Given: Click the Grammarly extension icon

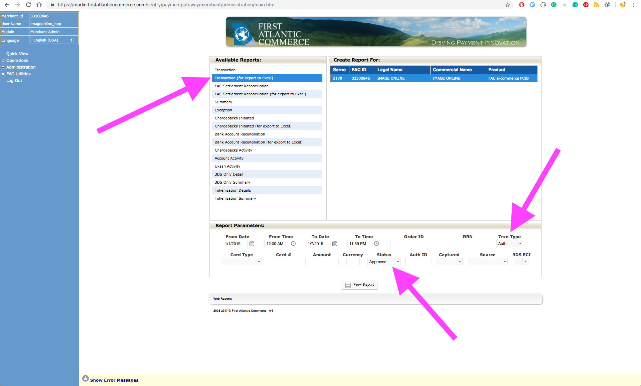Looking at the screenshot, I should click(554, 5).
